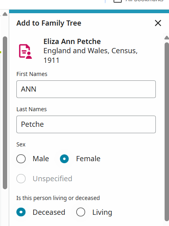Close the Add to Family Tree panel
The height and width of the screenshot is (226, 169).
point(158,23)
